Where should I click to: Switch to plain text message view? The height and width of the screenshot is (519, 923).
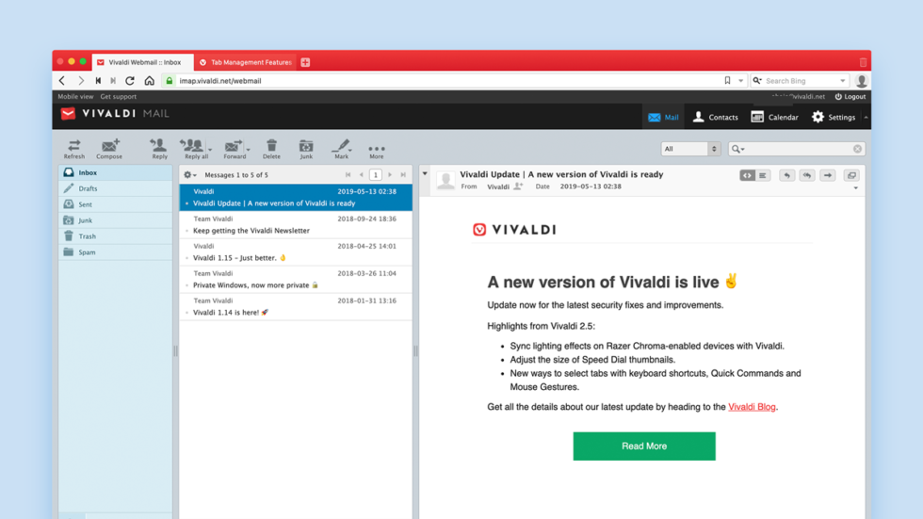tap(763, 175)
